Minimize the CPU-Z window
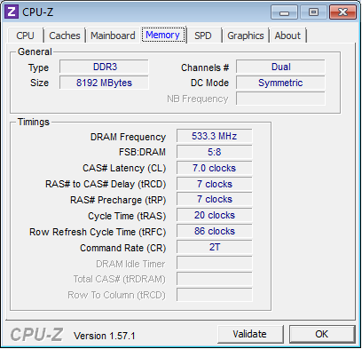Image resolution: width=362 pixels, height=349 pixels. [x=284, y=12]
